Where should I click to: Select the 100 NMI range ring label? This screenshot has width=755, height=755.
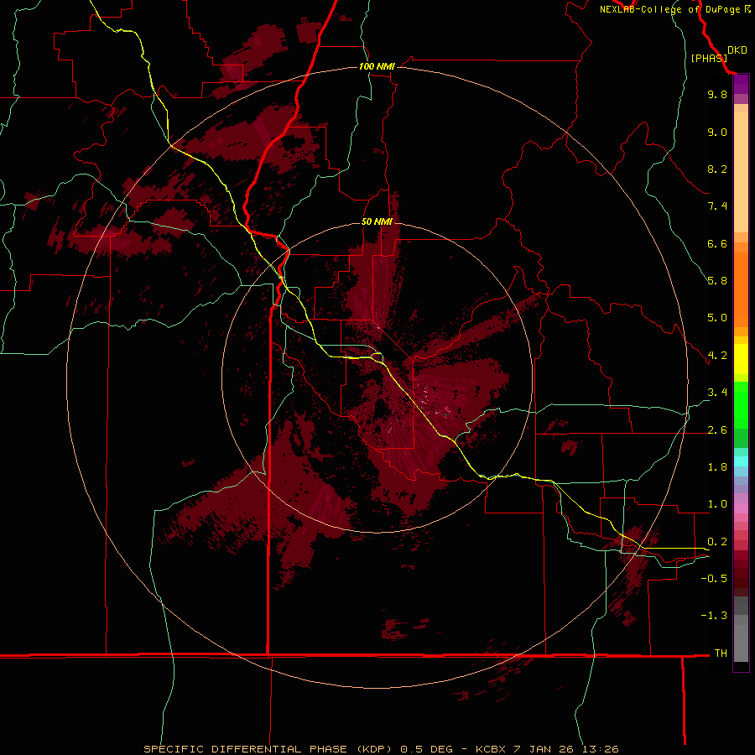click(377, 66)
